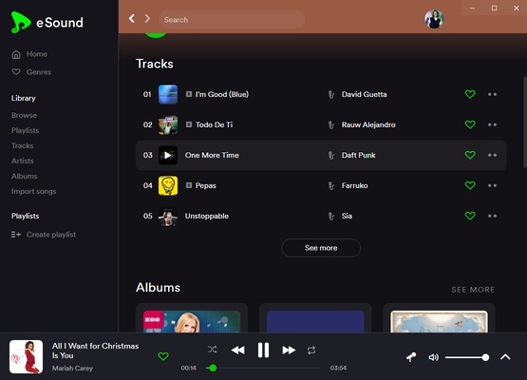Open lyrics microphone icon in player
527x380 pixels.
pyautogui.click(x=411, y=357)
